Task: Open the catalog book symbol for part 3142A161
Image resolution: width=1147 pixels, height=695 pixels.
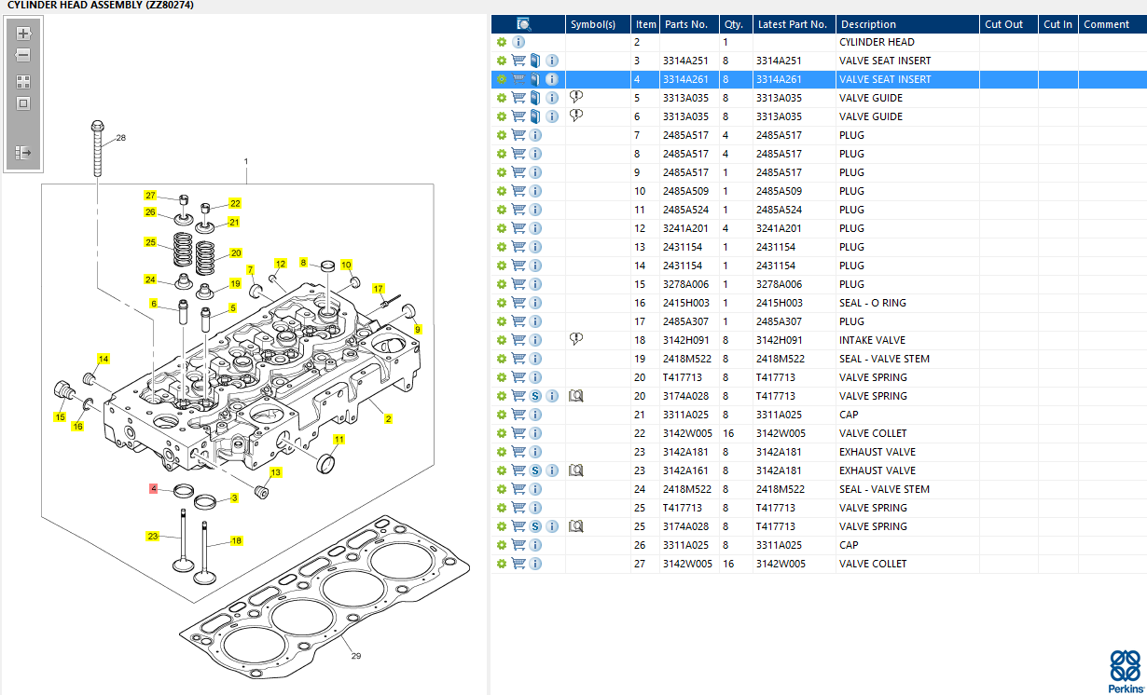Action: (x=576, y=470)
